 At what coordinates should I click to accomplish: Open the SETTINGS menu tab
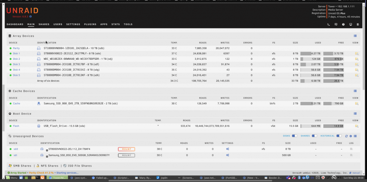pos(73,24)
